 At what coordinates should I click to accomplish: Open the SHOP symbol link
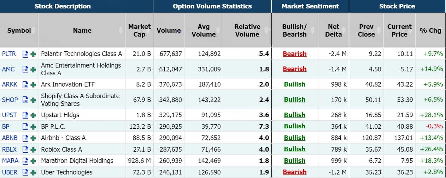pyautogui.click(x=10, y=100)
